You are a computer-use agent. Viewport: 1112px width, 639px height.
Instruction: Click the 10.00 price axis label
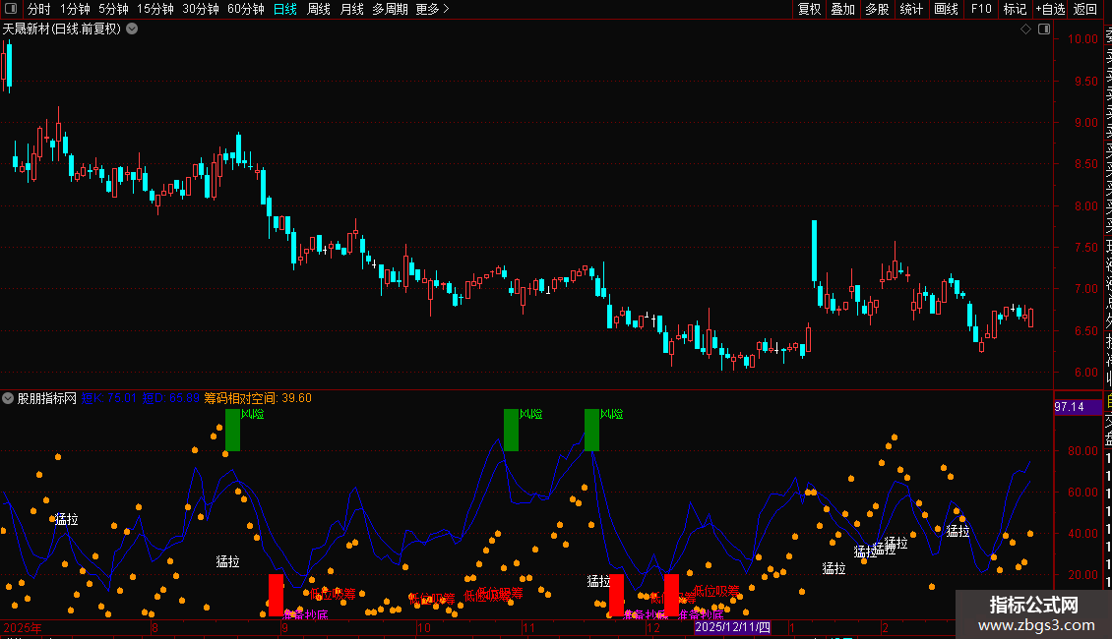tap(1082, 39)
